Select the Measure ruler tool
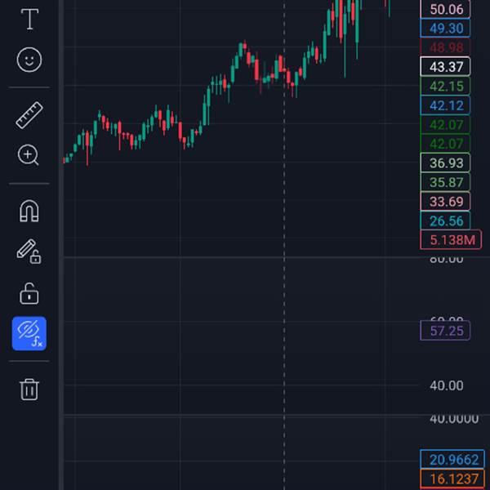 coord(29,115)
